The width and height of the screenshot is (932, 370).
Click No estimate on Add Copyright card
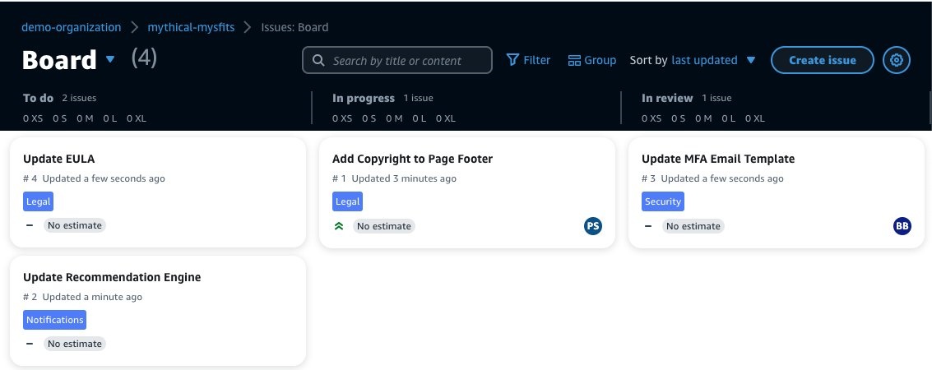tap(384, 225)
